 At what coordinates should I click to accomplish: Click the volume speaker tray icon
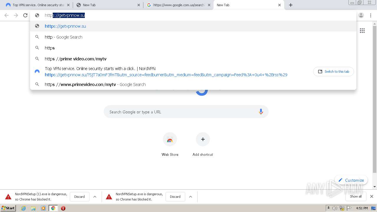335,208
